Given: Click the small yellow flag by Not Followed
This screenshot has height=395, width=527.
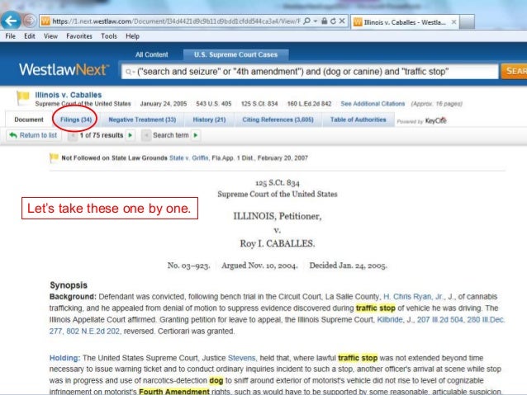Looking at the screenshot, I should (x=54, y=158).
